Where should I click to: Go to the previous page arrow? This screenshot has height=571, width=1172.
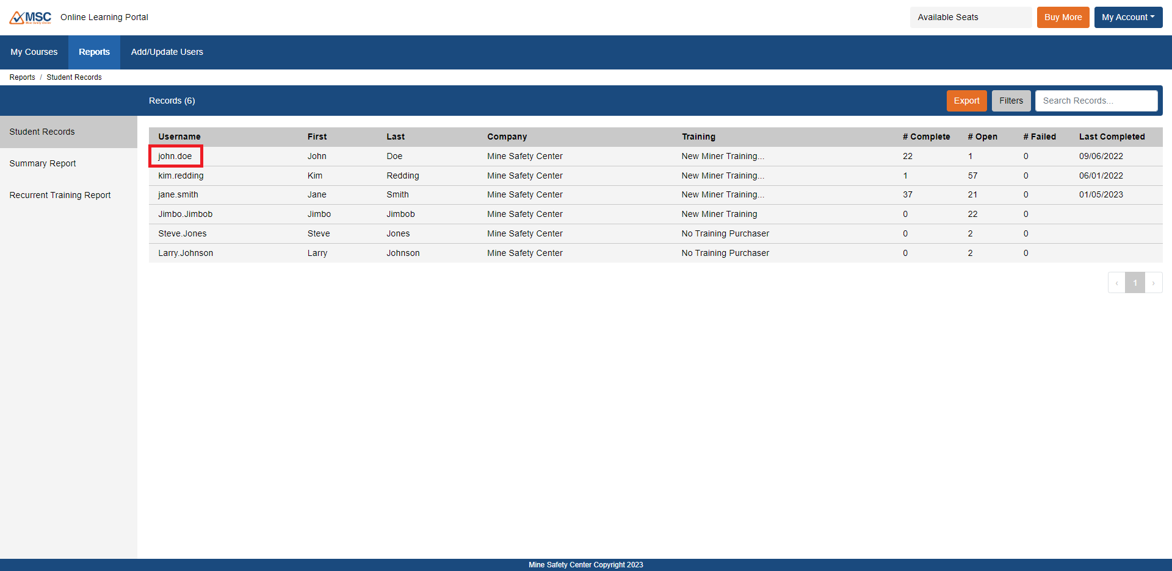click(1116, 283)
